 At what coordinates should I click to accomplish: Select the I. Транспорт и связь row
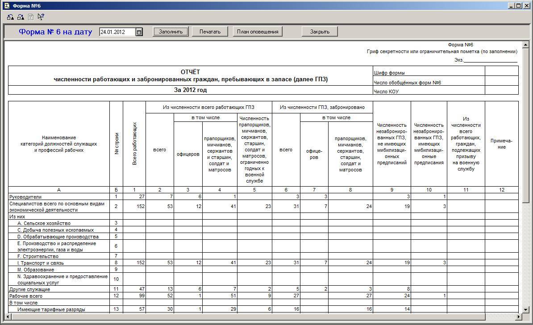point(41,263)
